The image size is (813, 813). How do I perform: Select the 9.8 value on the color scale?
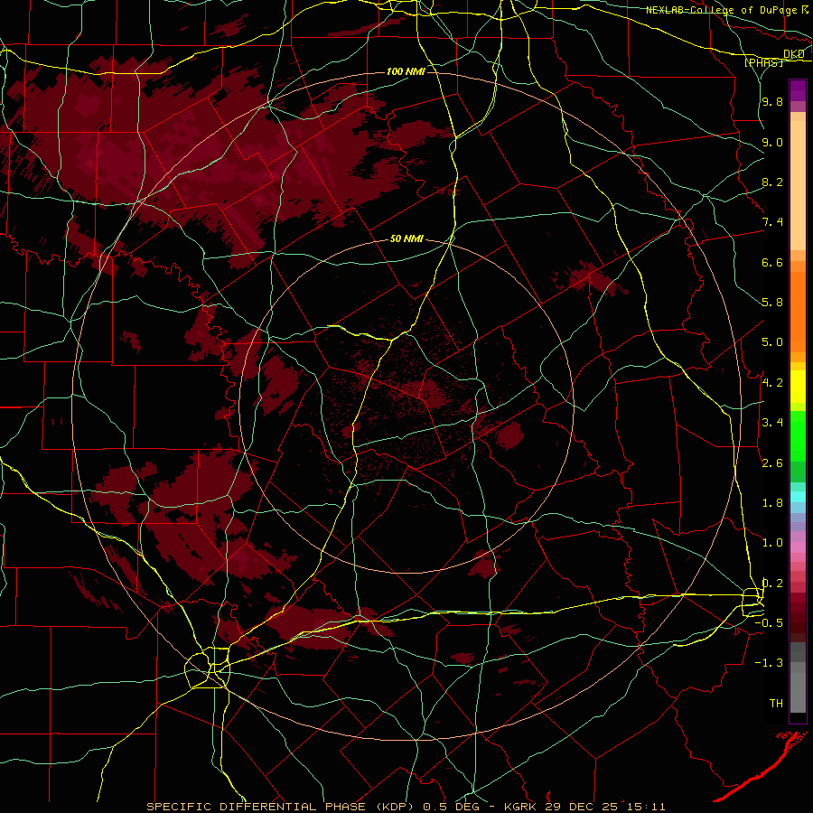point(772,101)
